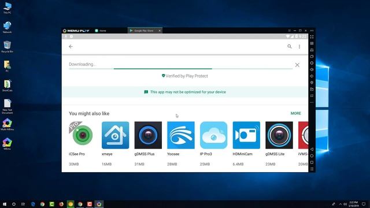Open the partially visible iVMS app icon
The image size is (370, 208).
[303, 135]
